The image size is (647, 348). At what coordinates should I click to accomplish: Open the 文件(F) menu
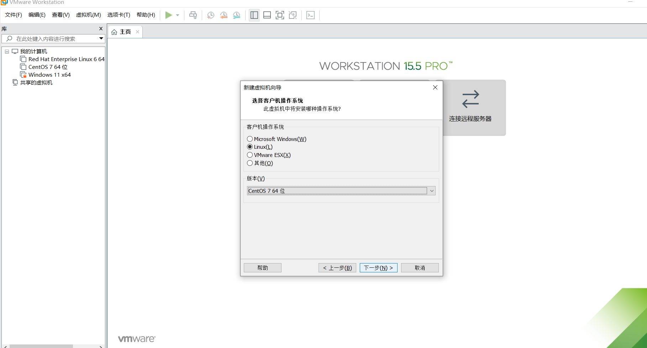14,15
